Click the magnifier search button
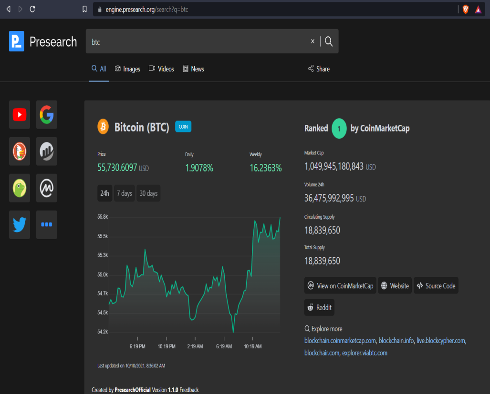490x394 pixels. coord(329,41)
